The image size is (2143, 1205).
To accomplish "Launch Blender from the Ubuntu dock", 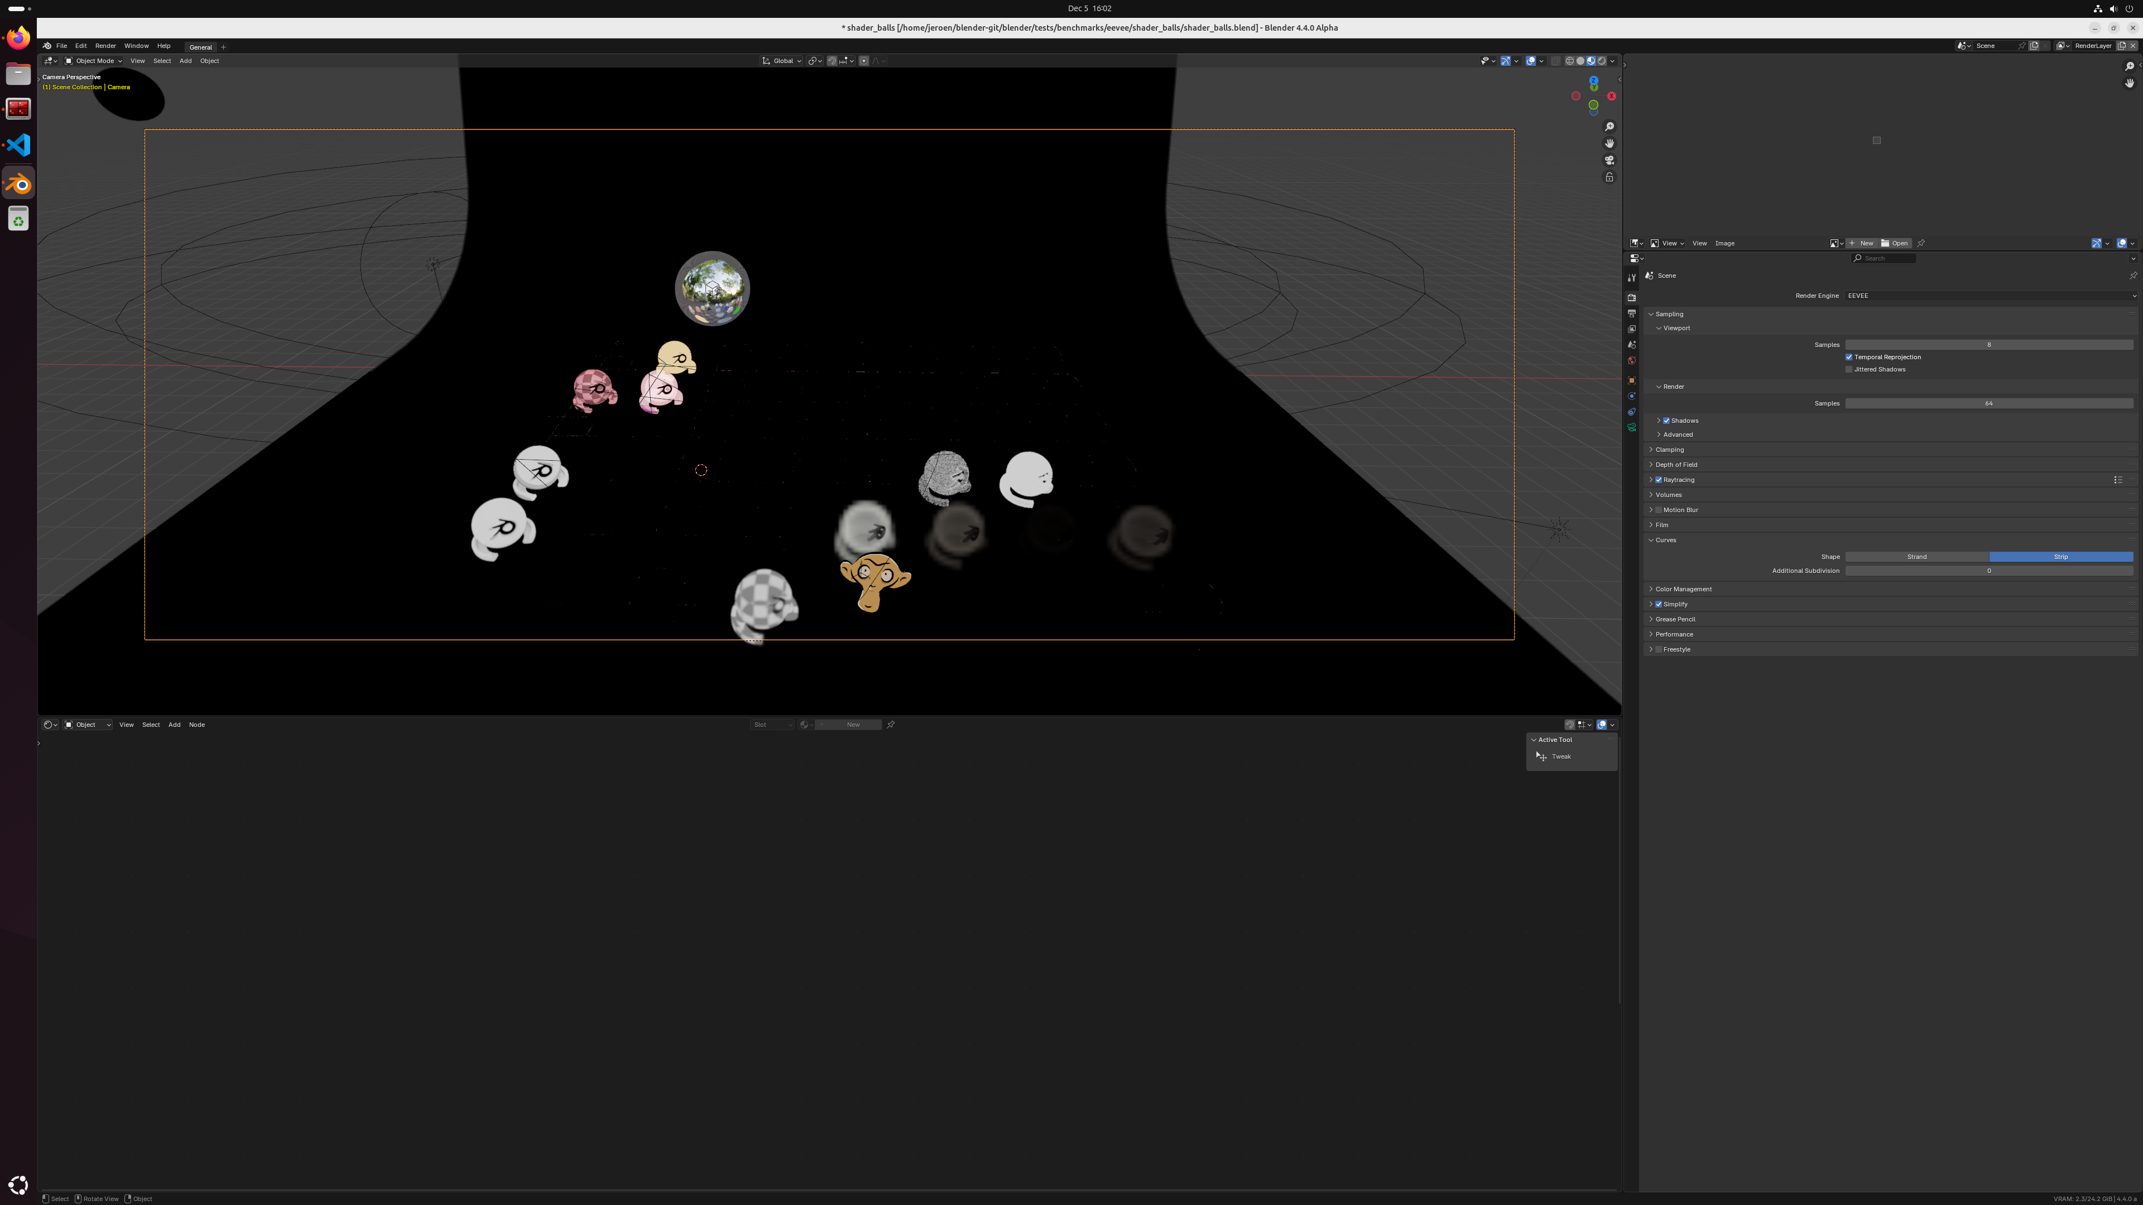I will [18, 184].
